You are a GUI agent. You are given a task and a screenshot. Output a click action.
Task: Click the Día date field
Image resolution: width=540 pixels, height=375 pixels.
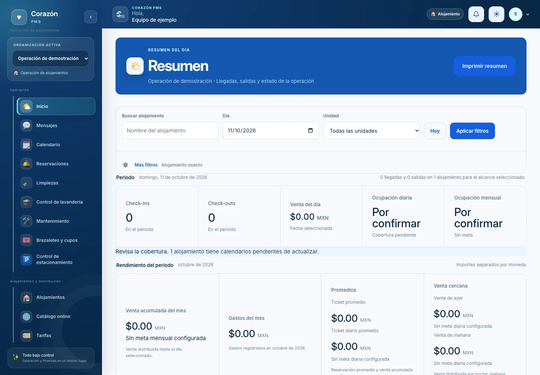pos(270,130)
